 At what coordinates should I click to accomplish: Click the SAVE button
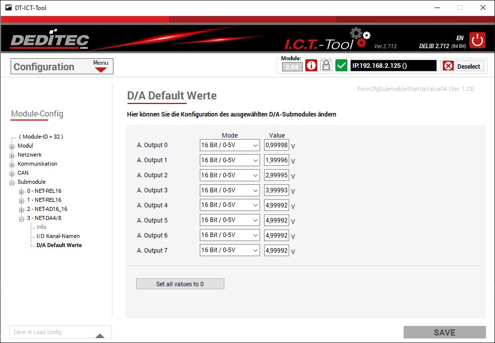(x=444, y=332)
